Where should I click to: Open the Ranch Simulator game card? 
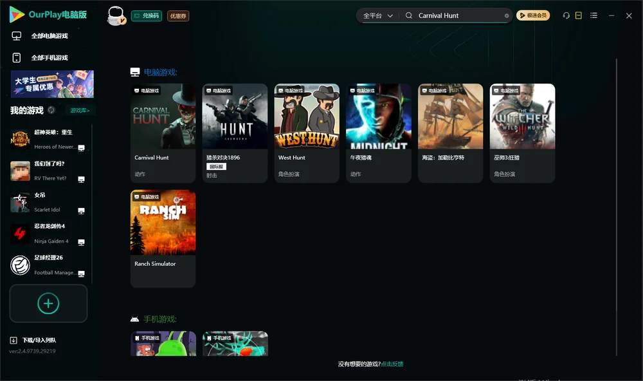pos(163,239)
